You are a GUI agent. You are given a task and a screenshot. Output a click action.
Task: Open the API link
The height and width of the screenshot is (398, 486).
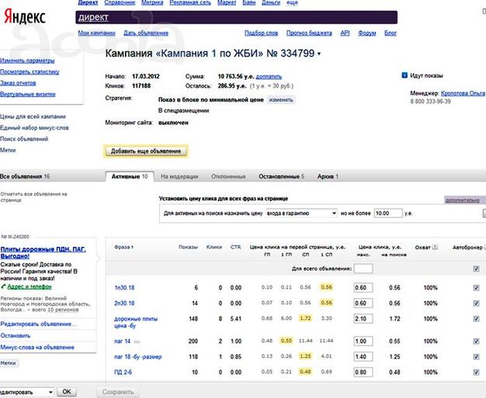point(345,33)
